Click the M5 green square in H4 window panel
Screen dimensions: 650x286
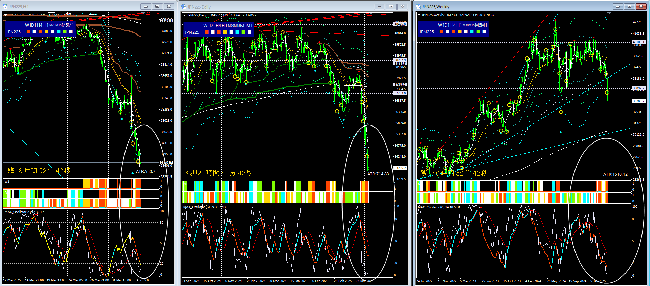65,32
